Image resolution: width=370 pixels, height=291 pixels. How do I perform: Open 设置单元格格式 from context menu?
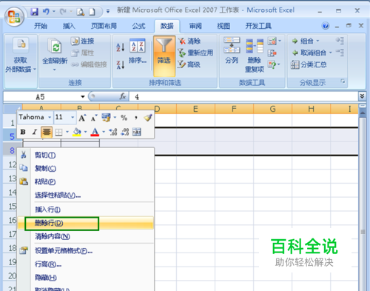(x=86, y=251)
